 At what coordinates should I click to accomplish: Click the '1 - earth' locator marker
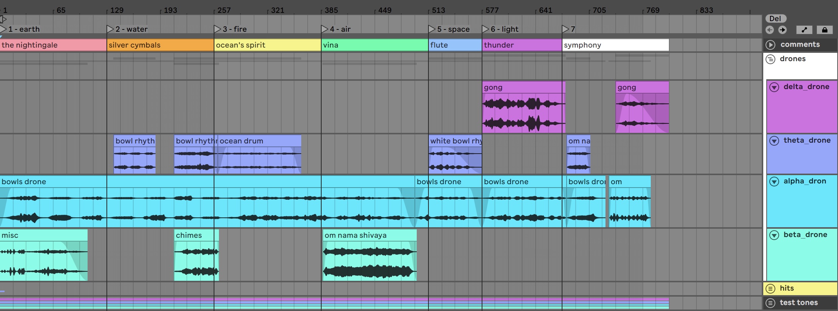click(4, 29)
